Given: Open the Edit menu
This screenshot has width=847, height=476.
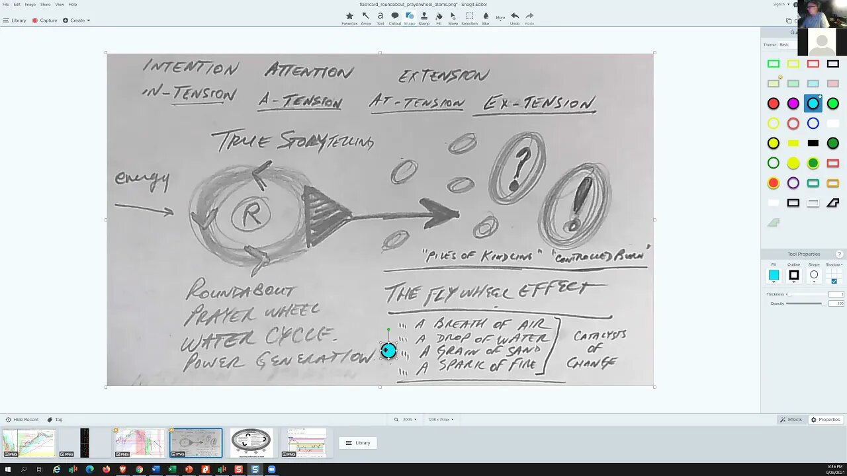Looking at the screenshot, I should pyautogui.click(x=17, y=5).
